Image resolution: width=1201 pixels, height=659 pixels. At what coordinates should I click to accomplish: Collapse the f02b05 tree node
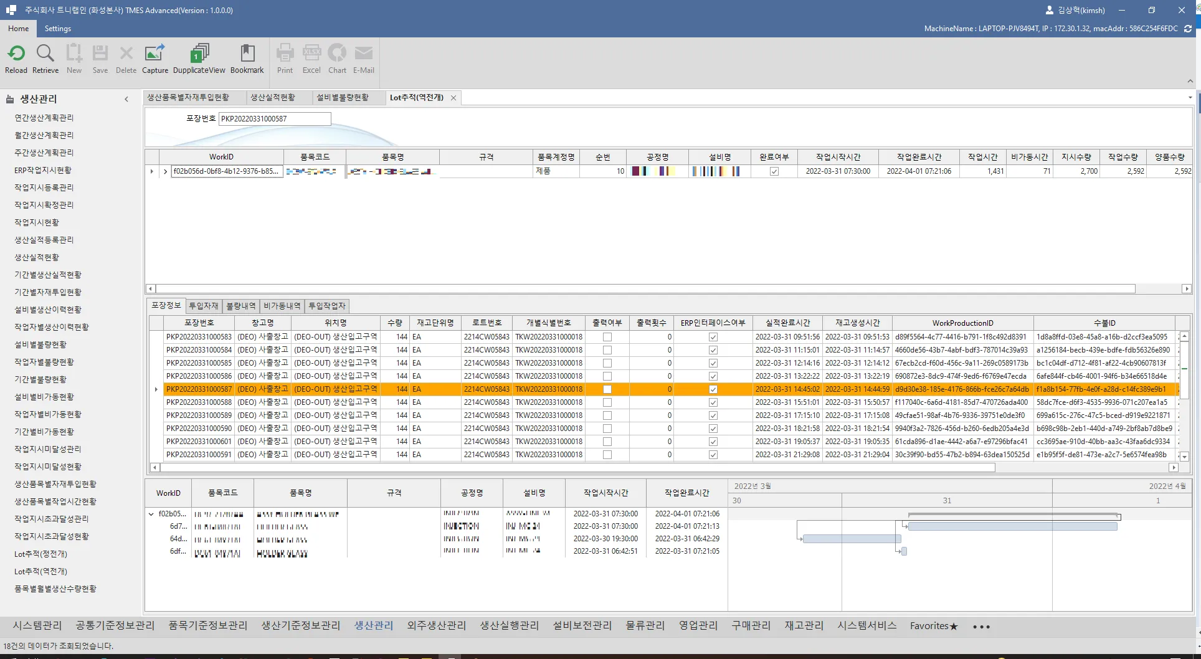[151, 514]
